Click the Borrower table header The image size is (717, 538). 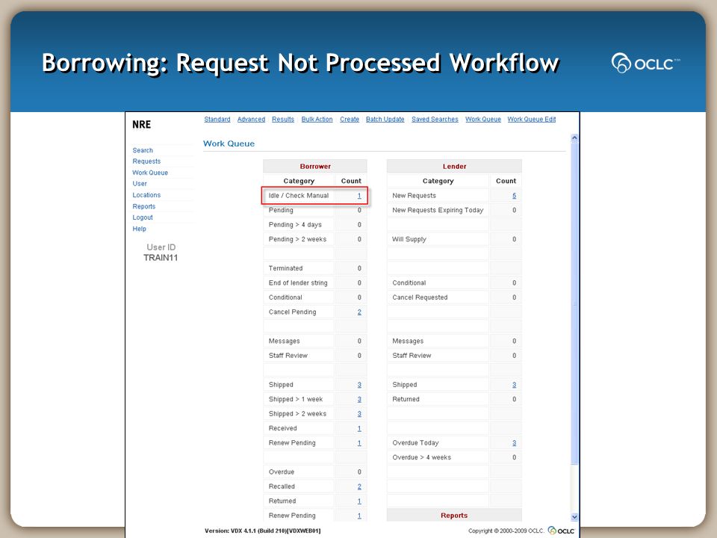click(315, 167)
